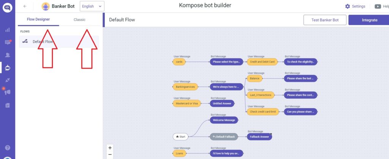Open conversations icon with red notification dot
Viewport: 389px width, 159px height.
8,42
